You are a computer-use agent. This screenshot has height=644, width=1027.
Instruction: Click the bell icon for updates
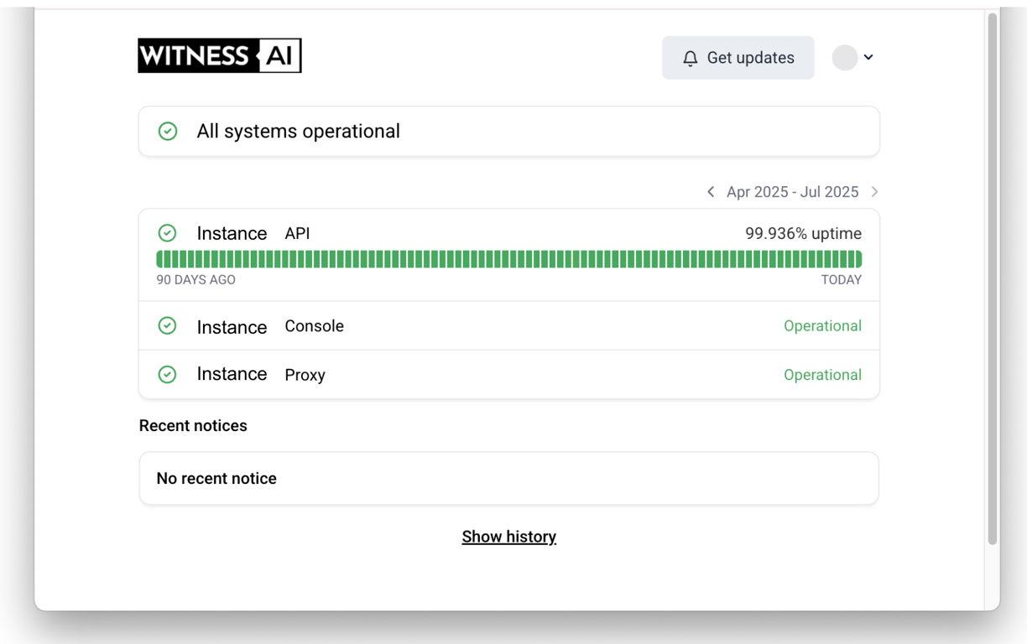pos(690,58)
